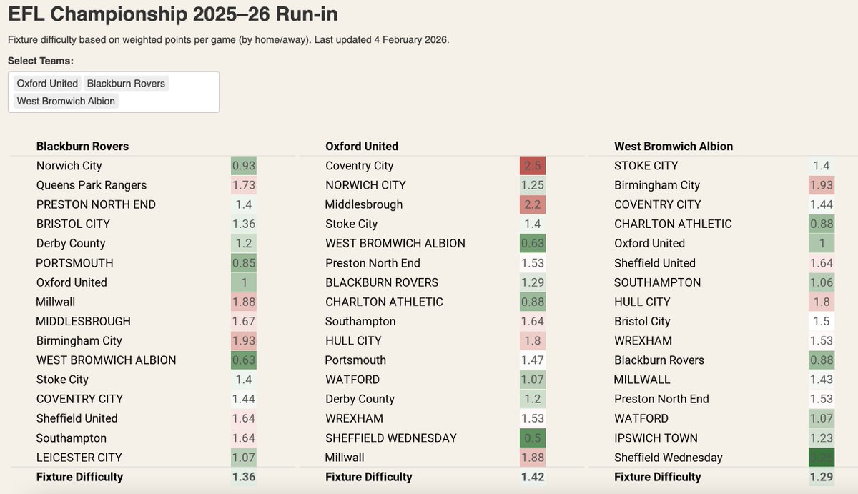The width and height of the screenshot is (858, 494).
Task: Select WREXHAM under West Bromwich Albion
Action: (643, 341)
